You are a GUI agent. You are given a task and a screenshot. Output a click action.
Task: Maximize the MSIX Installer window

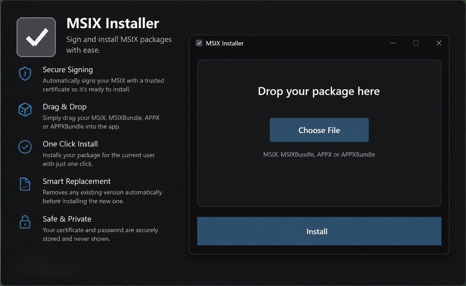[416, 43]
